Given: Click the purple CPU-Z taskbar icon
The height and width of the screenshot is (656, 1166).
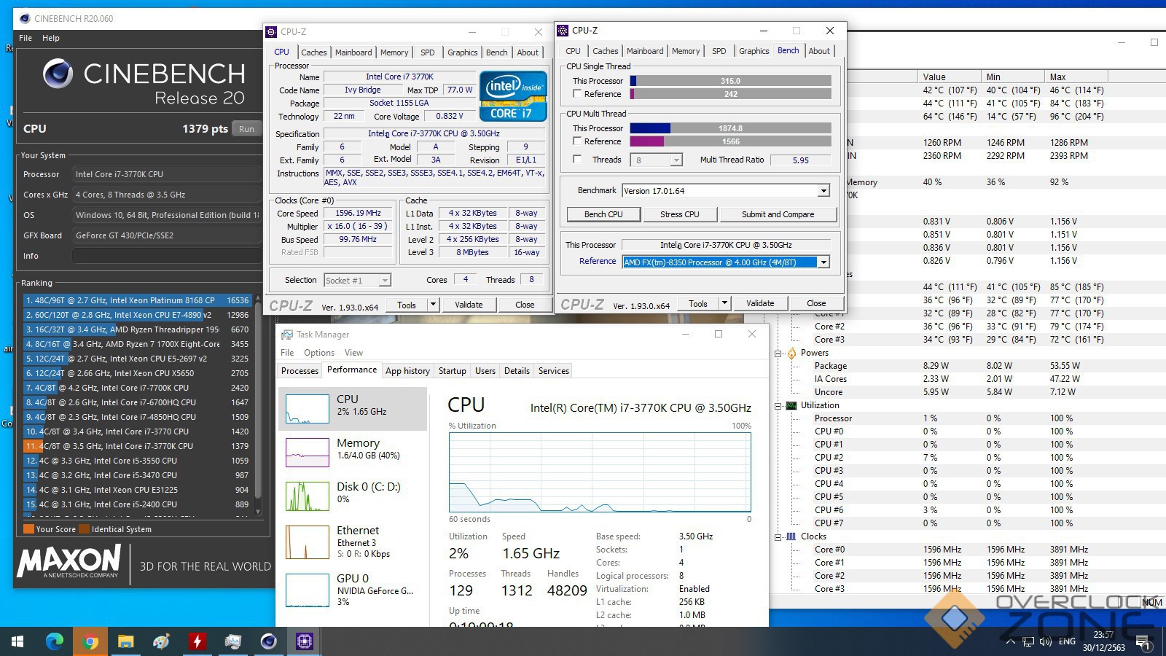Looking at the screenshot, I should [305, 641].
